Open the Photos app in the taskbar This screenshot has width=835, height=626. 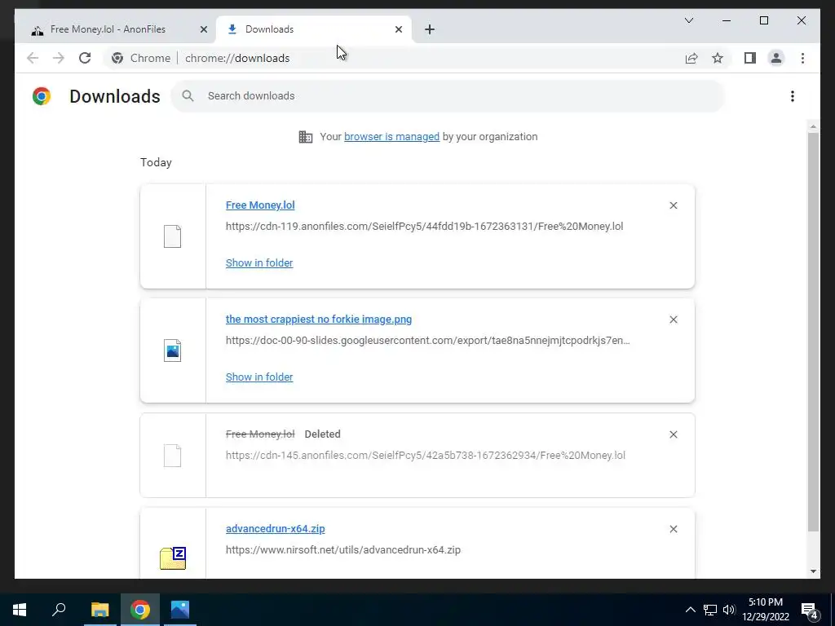pos(180,610)
